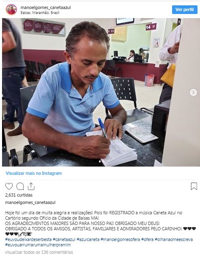View all 136 comentários
The width and height of the screenshot is (200, 255).
click(39, 252)
